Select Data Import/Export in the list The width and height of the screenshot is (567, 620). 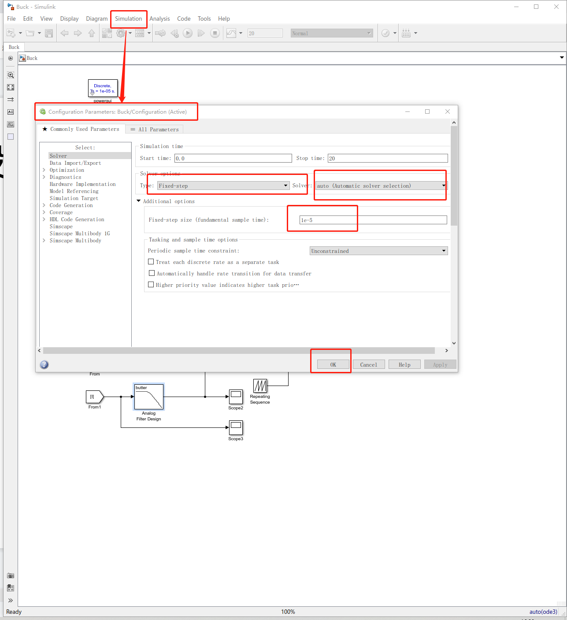75,163
